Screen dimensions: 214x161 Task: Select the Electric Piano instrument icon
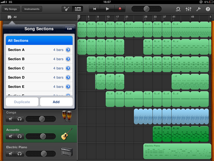[67, 152]
